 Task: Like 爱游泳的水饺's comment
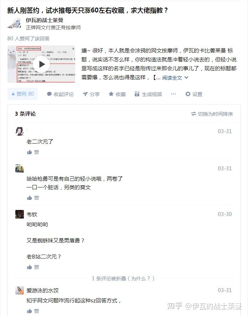33,311
